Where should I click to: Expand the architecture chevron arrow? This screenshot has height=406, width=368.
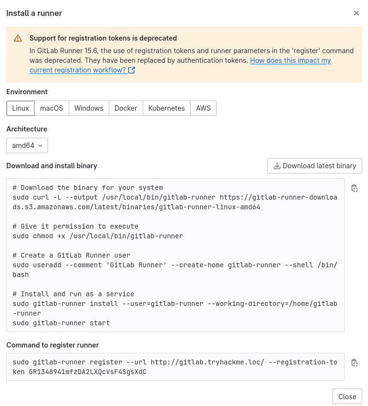click(40, 145)
